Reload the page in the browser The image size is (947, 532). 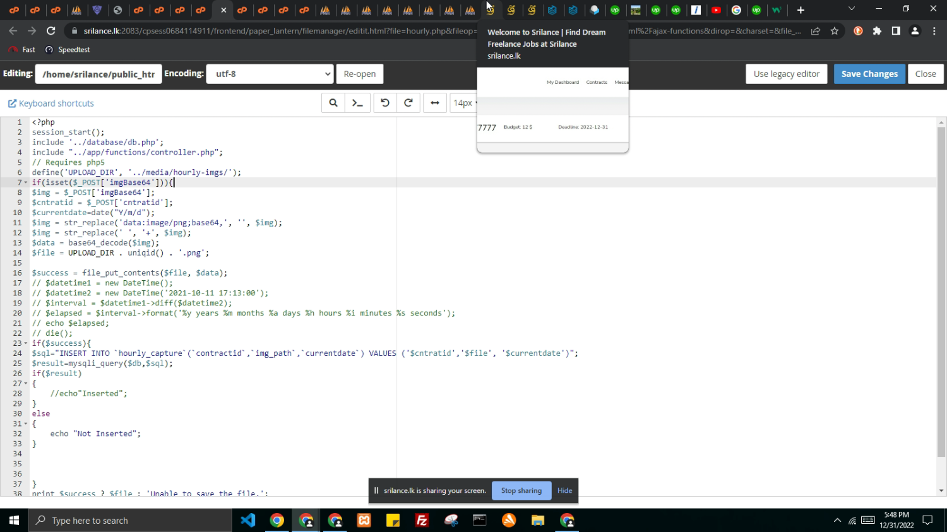coord(51,31)
